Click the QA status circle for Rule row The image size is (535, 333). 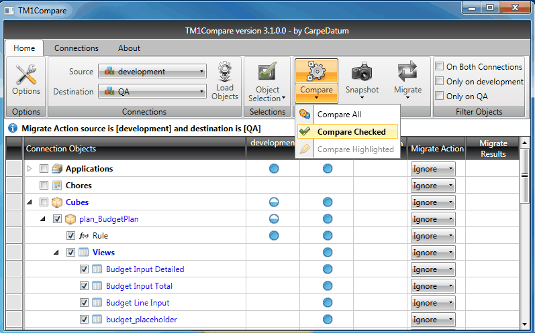(328, 235)
